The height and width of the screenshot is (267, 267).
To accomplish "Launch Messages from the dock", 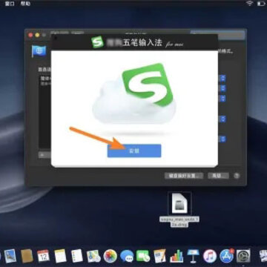I will tap(127, 256).
